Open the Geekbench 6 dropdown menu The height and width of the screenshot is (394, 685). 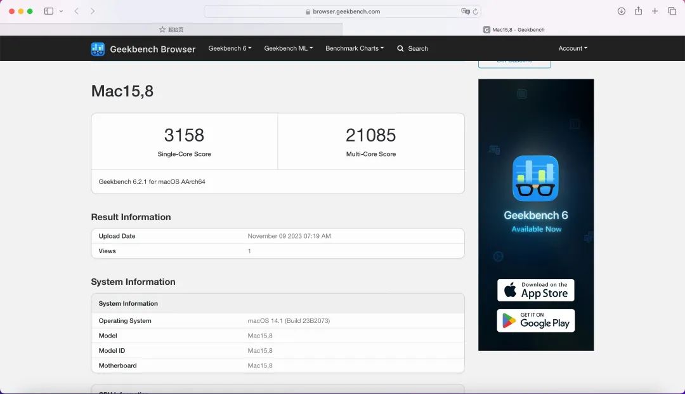tap(230, 48)
